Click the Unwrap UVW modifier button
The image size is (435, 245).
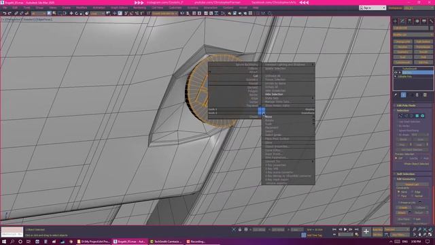click(403, 42)
